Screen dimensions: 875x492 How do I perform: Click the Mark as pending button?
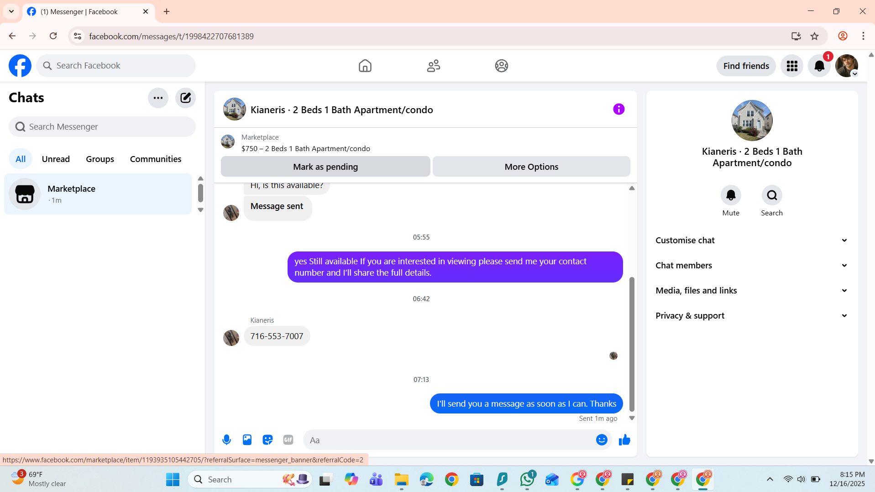(325, 167)
